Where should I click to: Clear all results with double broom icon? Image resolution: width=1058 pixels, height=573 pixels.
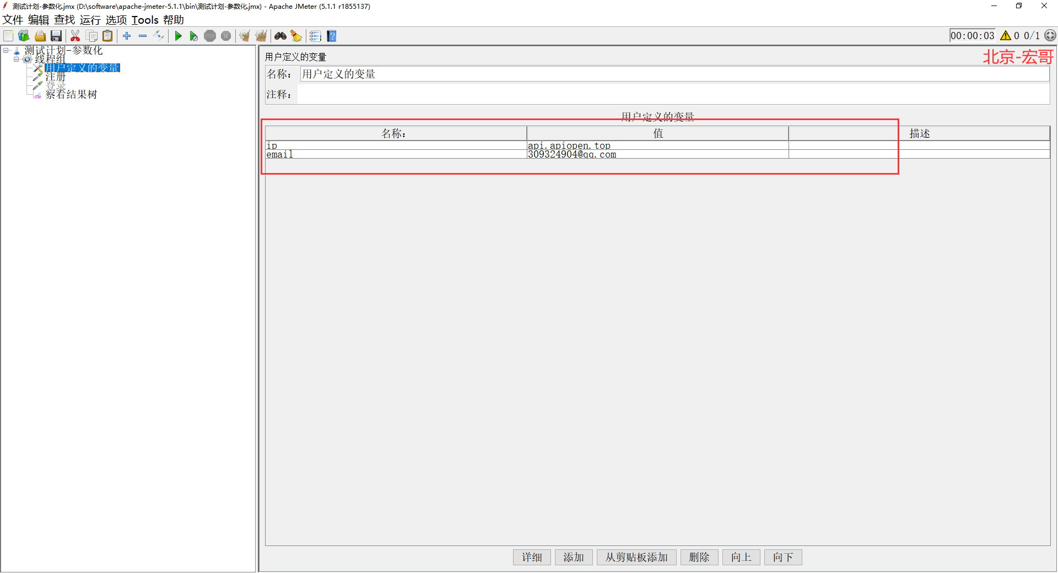pyautogui.click(x=261, y=36)
